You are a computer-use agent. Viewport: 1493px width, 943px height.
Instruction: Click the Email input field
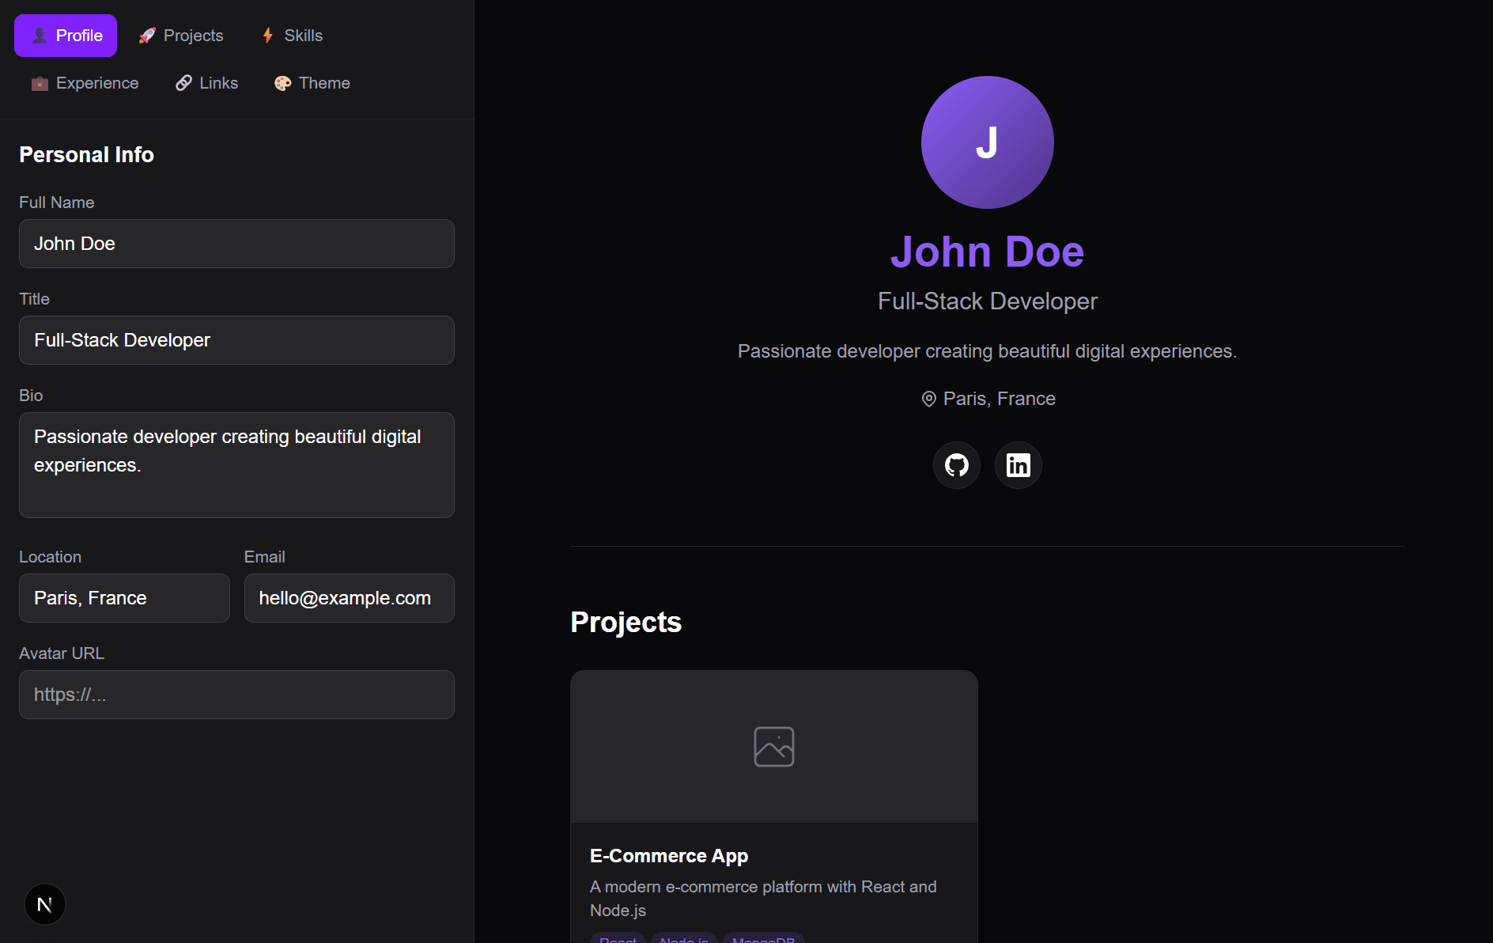point(349,598)
